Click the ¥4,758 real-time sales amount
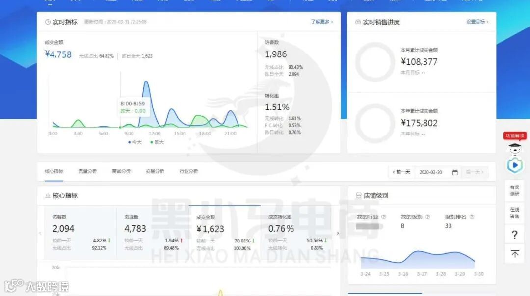 (58, 54)
